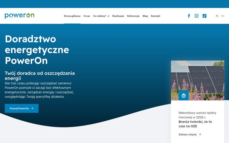Open the Facebook page icon

pos(189,16)
